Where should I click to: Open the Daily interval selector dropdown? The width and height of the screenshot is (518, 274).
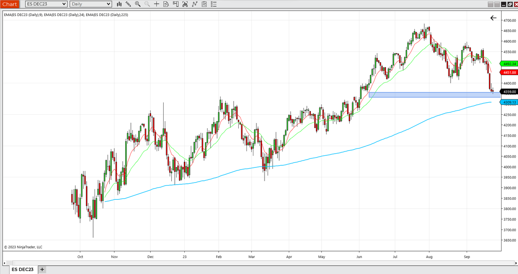(x=90, y=4)
